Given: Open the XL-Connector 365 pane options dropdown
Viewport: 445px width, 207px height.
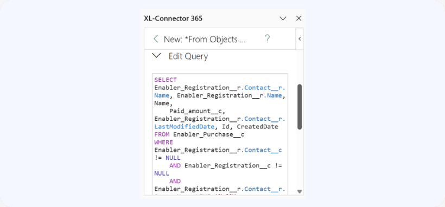Looking at the screenshot, I should point(283,18).
